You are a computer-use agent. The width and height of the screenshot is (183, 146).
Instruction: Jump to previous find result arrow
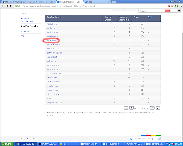172,11
